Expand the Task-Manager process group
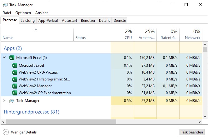Screen dimensions: 208x140 [4, 101]
